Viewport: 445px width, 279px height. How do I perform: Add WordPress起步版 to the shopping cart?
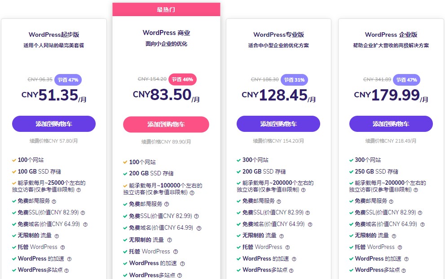(54, 124)
